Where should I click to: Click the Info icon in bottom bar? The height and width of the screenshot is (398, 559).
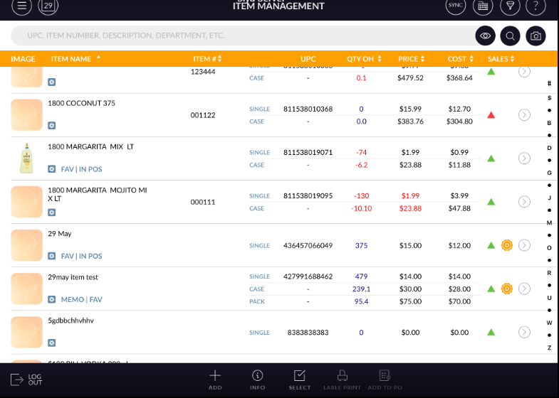[x=258, y=380]
